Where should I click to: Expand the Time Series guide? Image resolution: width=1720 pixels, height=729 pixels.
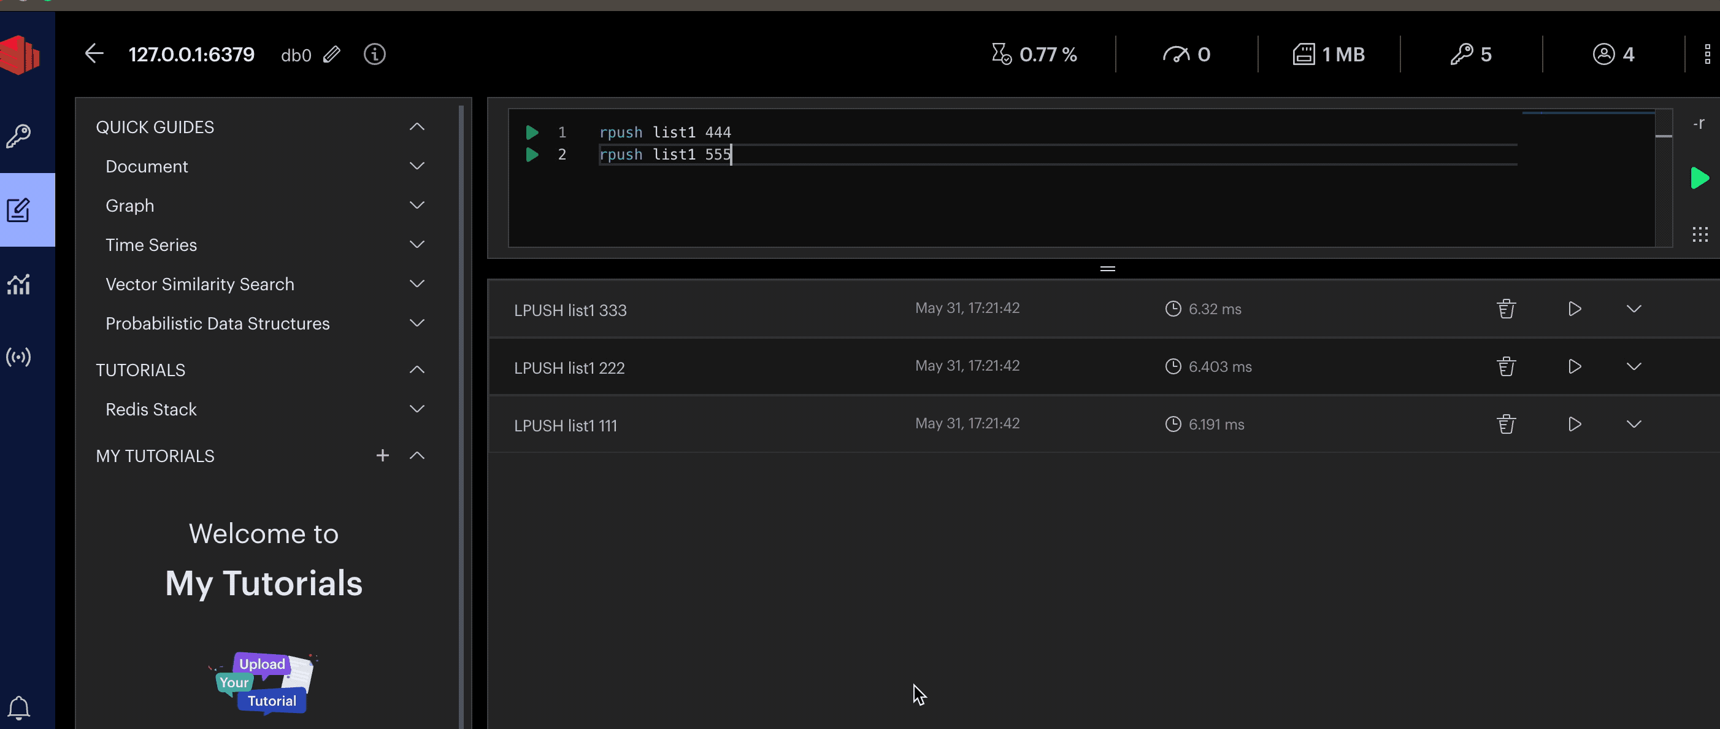coord(417,245)
